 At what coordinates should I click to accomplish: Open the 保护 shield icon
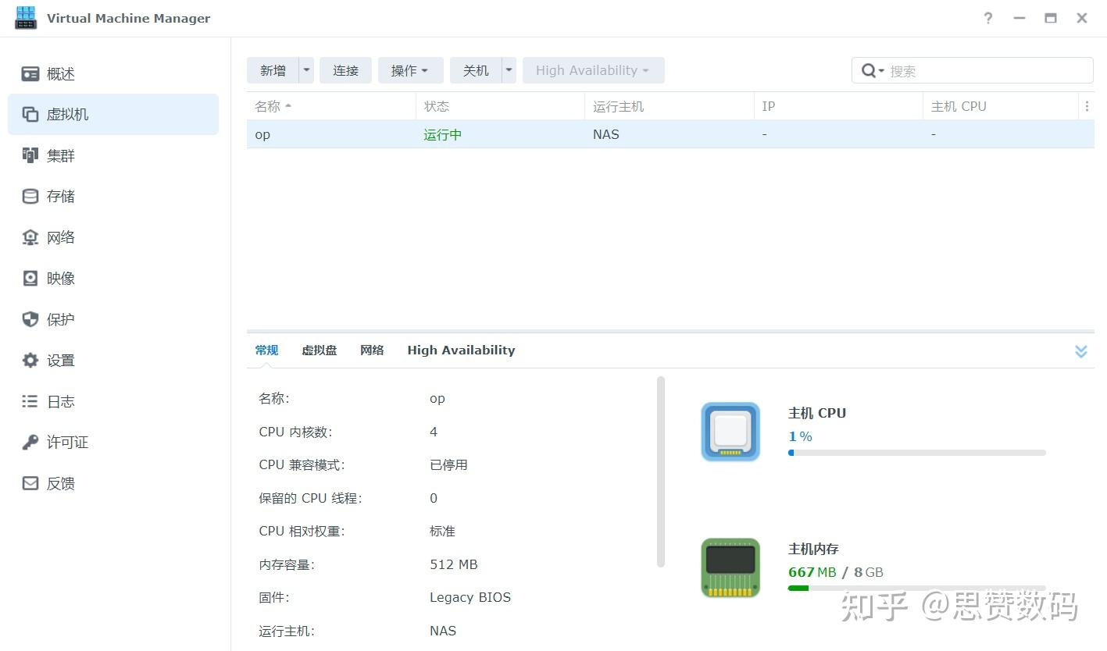30,319
